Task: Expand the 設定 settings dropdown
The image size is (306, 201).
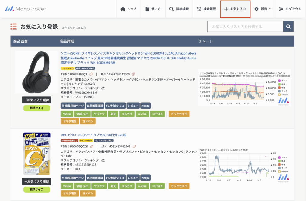Action: point(262,9)
